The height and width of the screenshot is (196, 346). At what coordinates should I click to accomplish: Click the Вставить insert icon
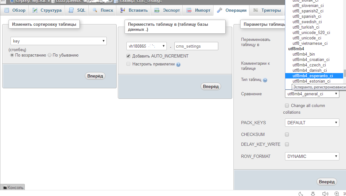pyautogui.click(x=123, y=10)
